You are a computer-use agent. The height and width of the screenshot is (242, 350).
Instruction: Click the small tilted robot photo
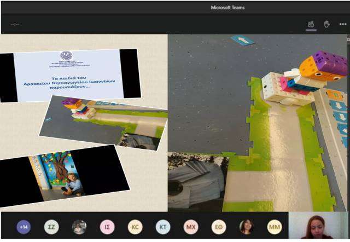click(x=105, y=122)
